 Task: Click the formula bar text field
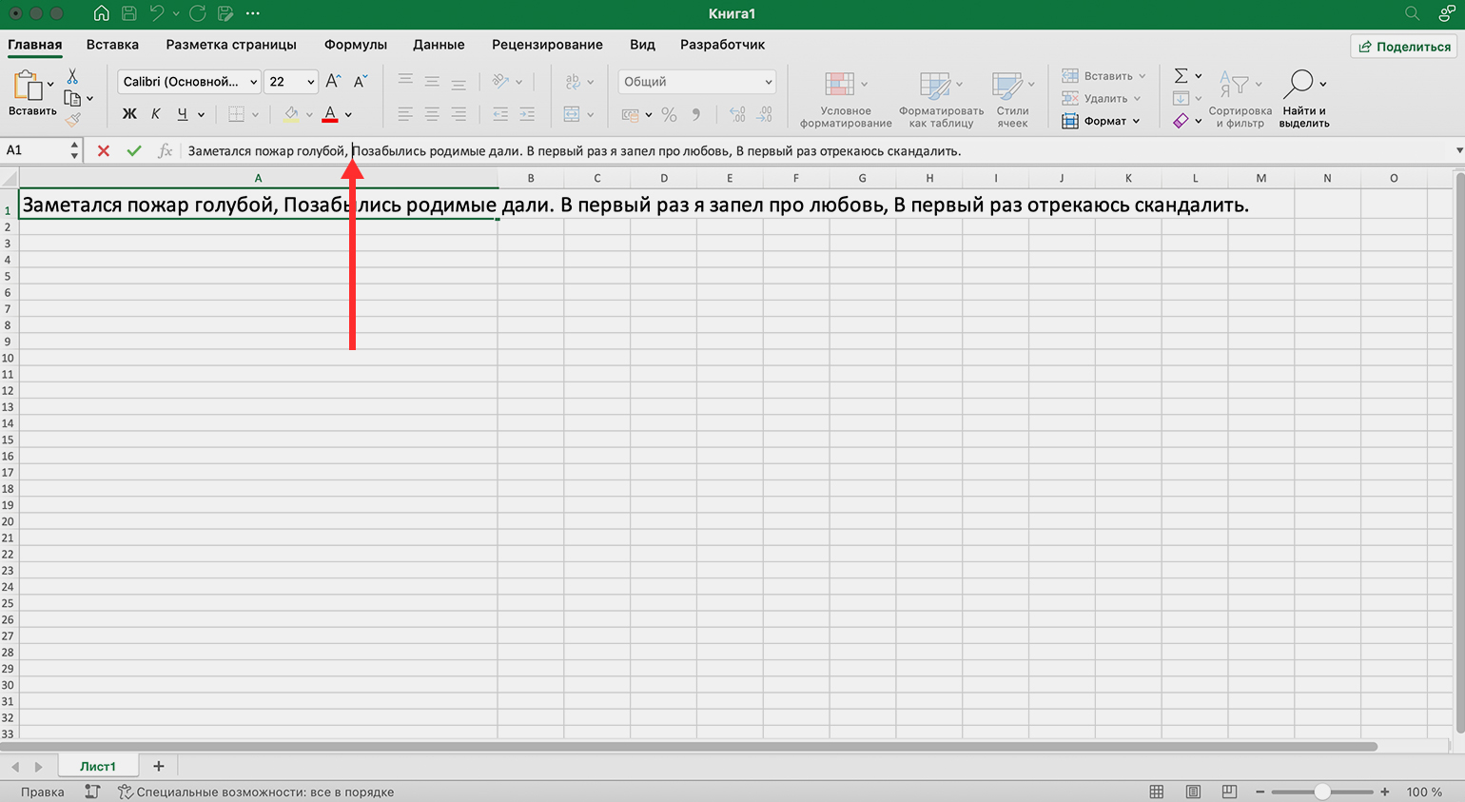816,150
